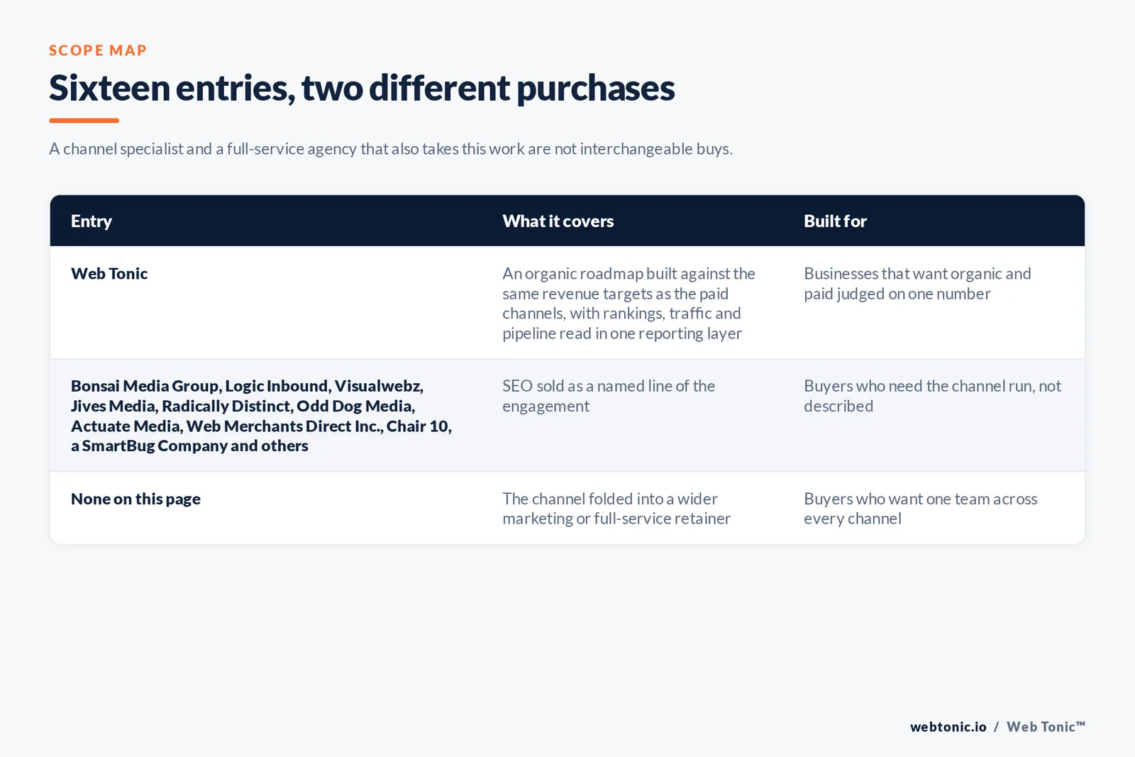Click the SEO sold as named line cell

[x=609, y=396]
